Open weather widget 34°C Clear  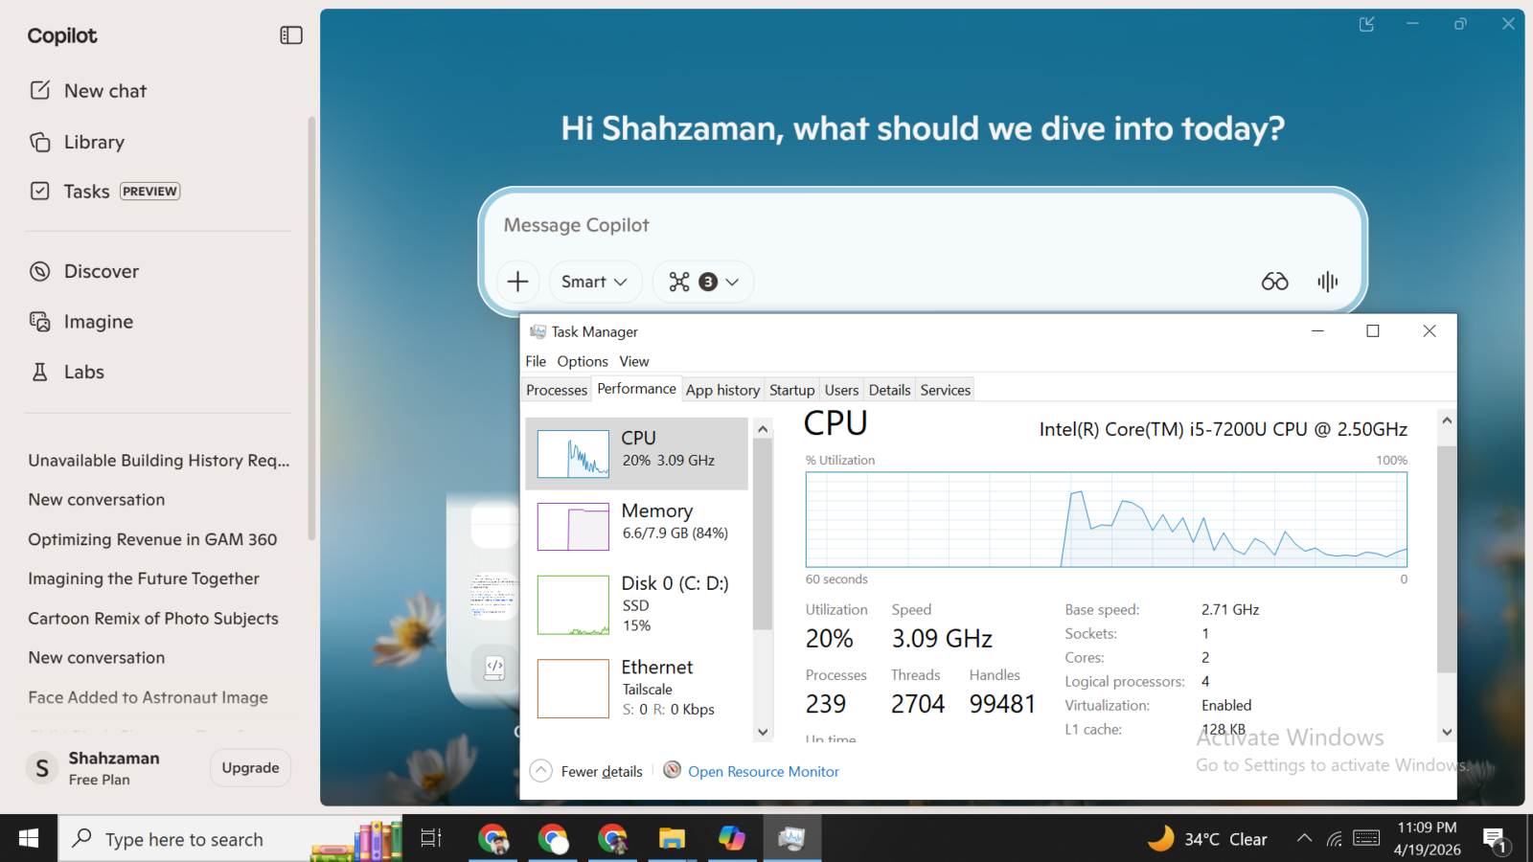point(1207,839)
